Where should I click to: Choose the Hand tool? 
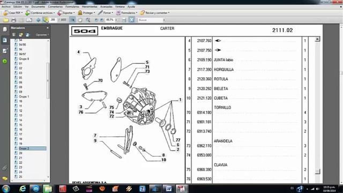80,20
